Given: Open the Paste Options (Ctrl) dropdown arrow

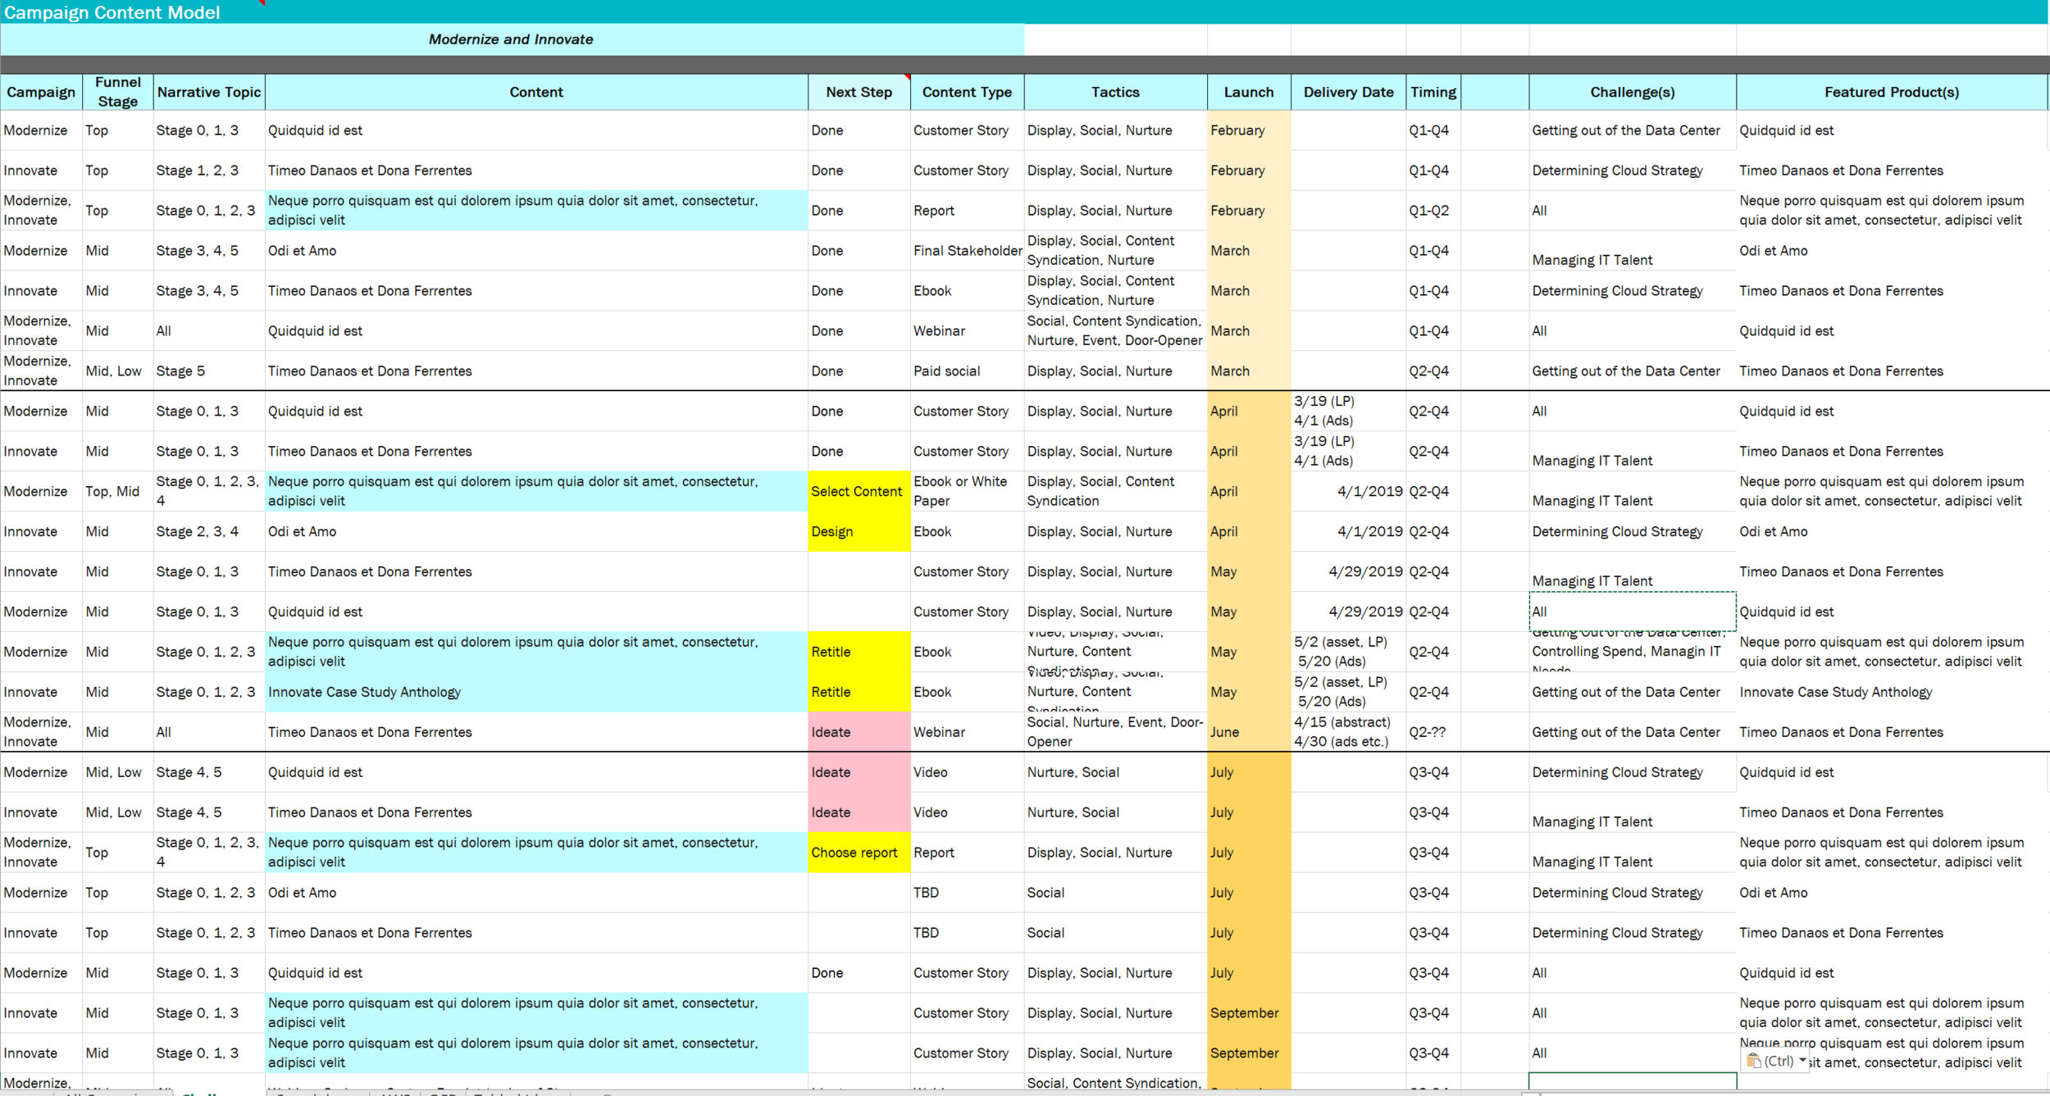Looking at the screenshot, I should (1802, 1060).
